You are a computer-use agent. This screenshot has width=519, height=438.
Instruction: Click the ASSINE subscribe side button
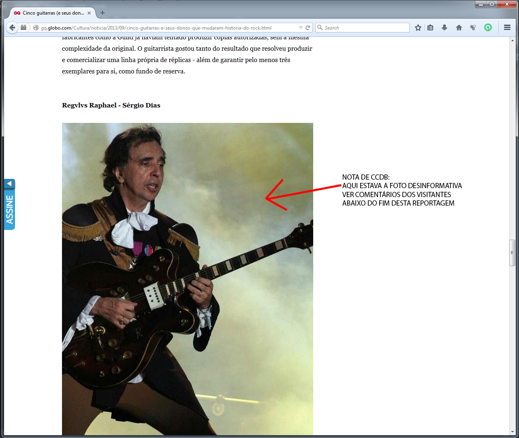[x=9, y=209]
